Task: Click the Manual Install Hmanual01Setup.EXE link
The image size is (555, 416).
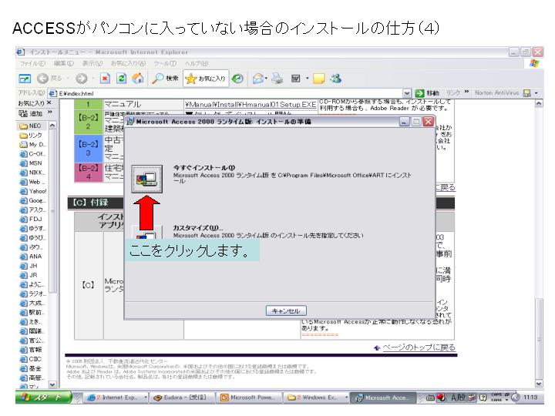Action: 251,104
